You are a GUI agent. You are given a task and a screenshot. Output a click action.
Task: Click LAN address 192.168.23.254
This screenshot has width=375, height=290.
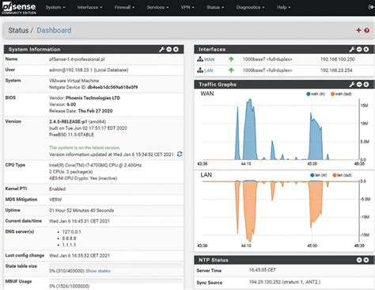336,71
